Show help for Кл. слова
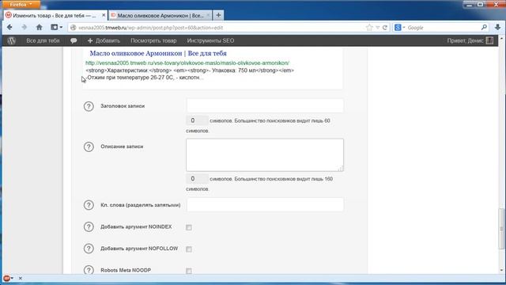This screenshot has width=506, height=285. (x=89, y=205)
